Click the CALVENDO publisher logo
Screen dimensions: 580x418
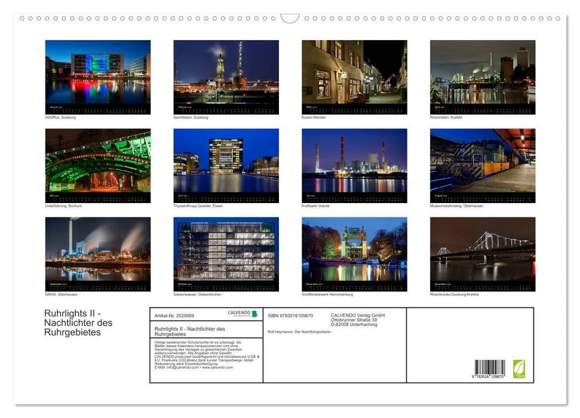[x=243, y=314]
